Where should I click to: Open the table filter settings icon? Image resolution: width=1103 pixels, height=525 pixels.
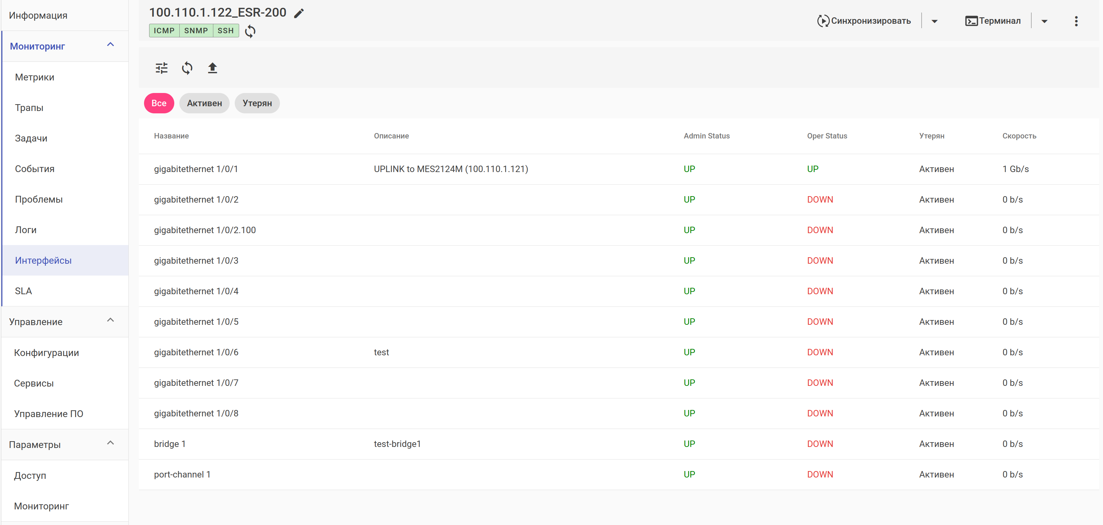pos(161,68)
